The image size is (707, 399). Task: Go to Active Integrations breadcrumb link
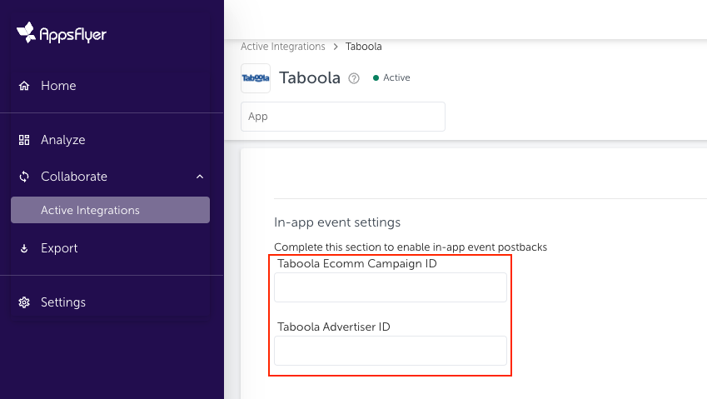[282, 47]
